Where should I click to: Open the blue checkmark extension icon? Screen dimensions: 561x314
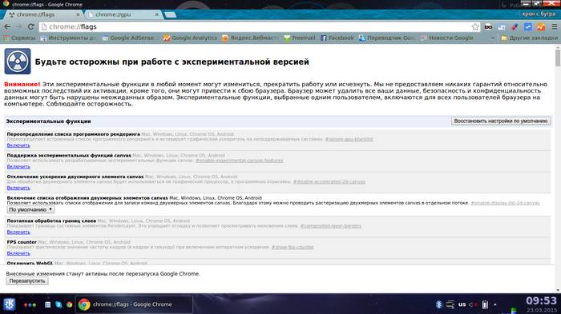(x=527, y=26)
